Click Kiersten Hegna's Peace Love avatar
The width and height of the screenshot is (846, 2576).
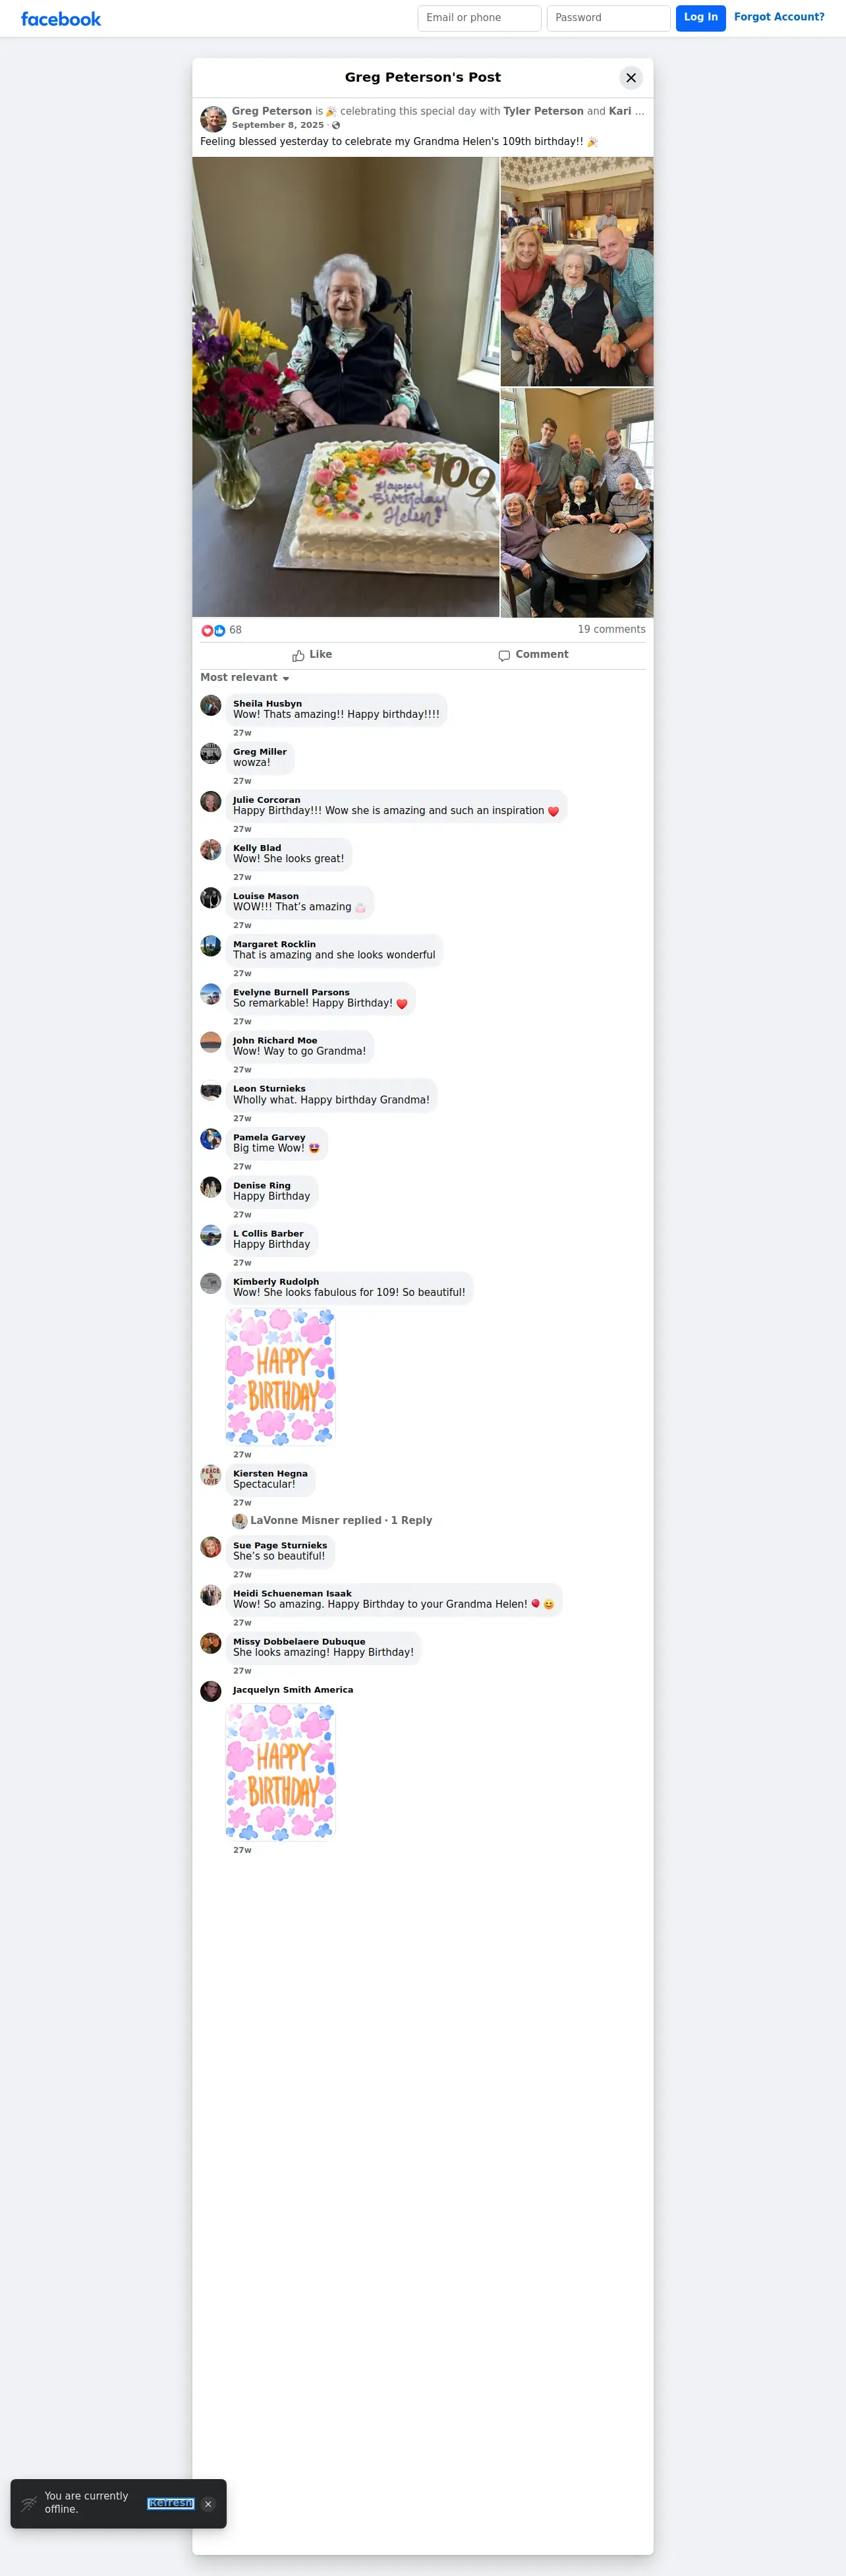[211, 1476]
